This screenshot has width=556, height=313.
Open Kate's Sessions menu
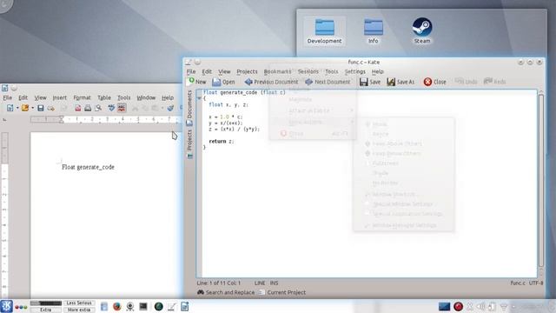point(308,71)
